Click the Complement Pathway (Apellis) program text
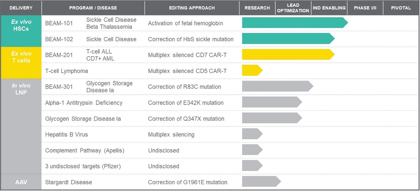 85,150
